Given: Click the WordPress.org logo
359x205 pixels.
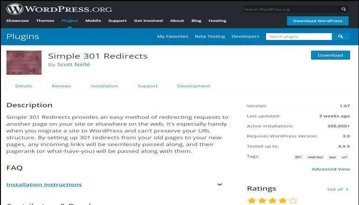Looking at the screenshot, I should click(59, 9).
